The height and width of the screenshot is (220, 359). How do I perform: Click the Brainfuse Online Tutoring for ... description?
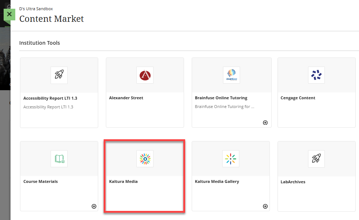point(224,107)
